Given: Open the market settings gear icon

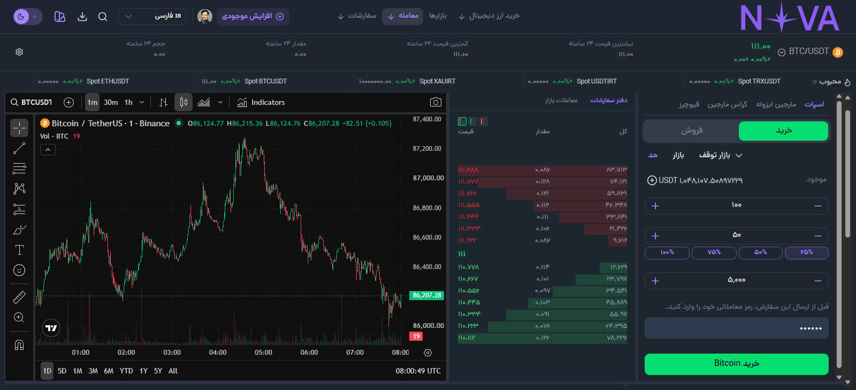Looking at the screenshot, I should click(19, 52).
